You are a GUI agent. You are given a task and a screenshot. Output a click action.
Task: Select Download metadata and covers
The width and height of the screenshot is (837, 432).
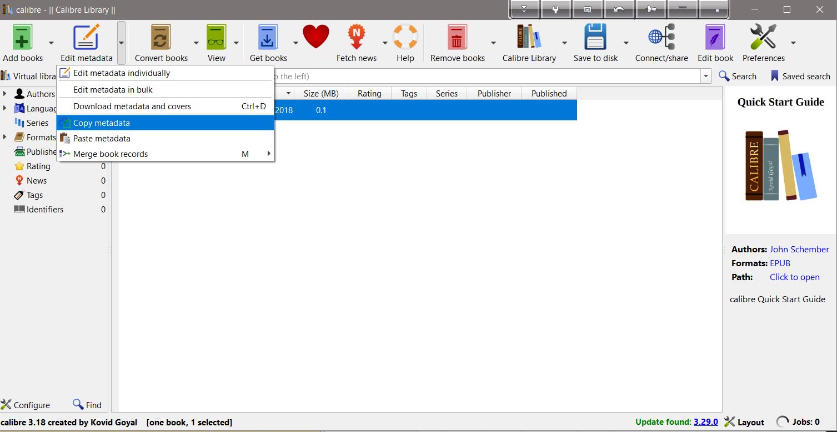165,106
